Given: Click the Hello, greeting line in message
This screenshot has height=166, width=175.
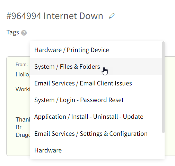Looking at the screenshot, I should (23, 74).
